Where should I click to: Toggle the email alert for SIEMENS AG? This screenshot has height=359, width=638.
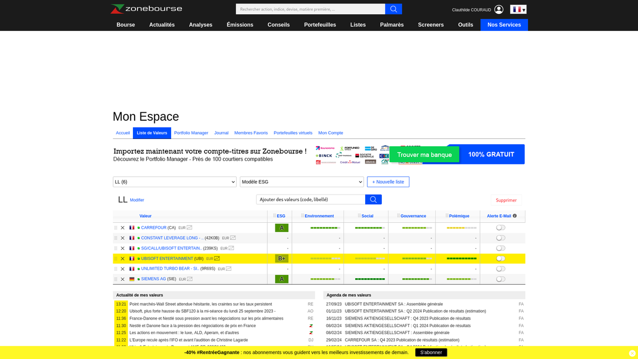[501, 279]
